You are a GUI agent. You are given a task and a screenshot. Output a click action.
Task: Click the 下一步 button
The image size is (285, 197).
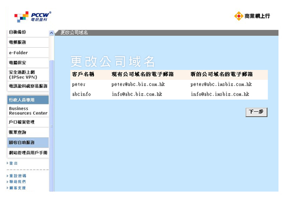(x=256, y=112)
